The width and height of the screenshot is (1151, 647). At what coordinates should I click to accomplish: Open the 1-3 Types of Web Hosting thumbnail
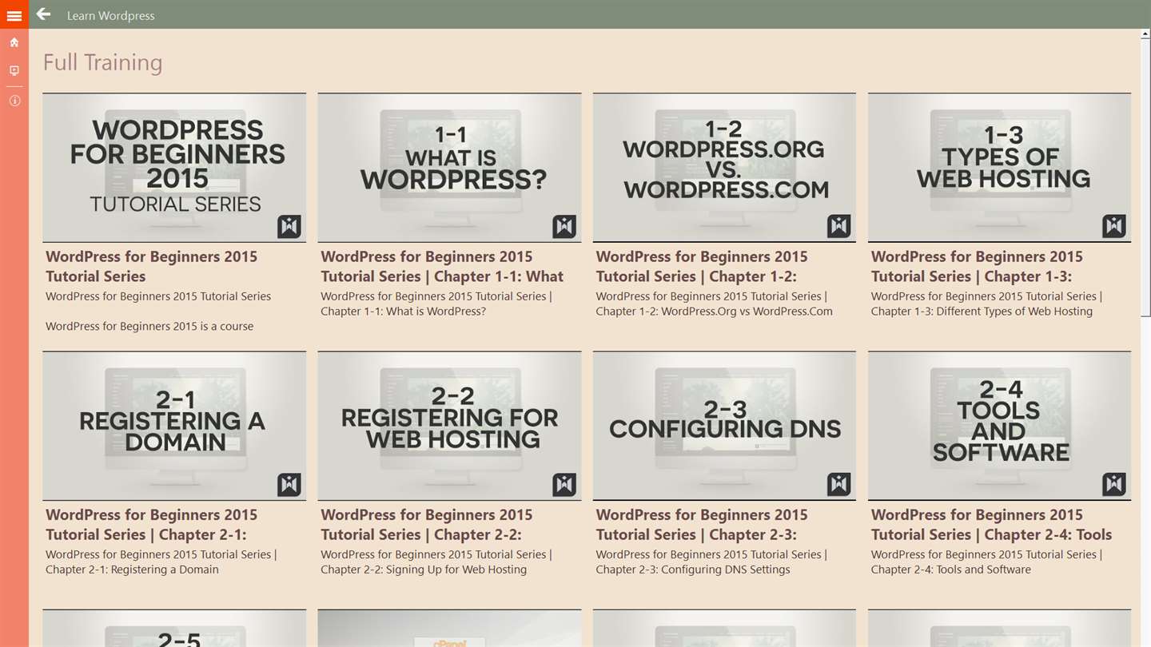pos(999,168)
